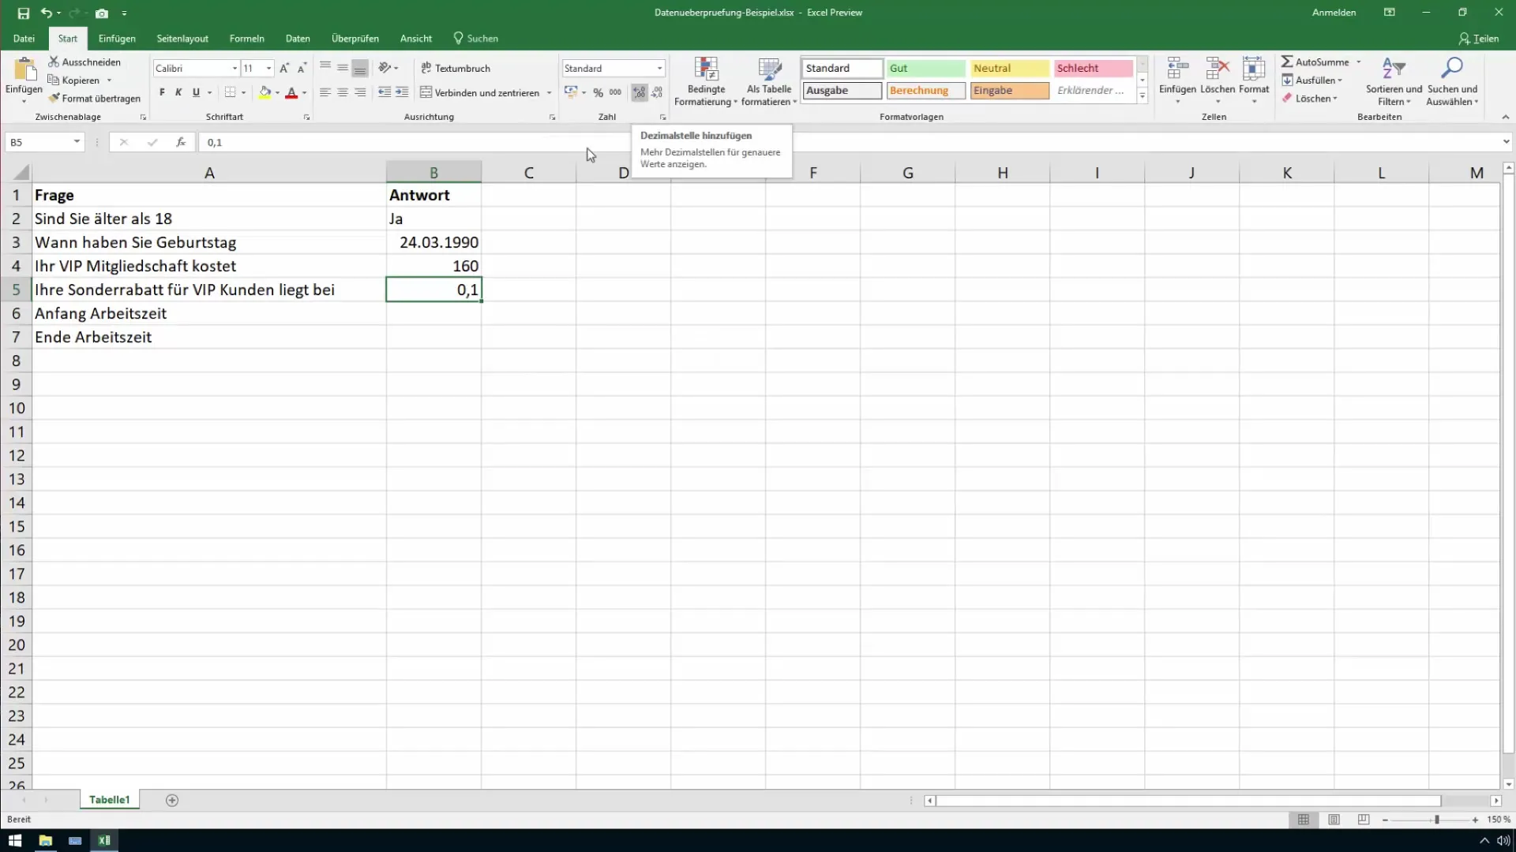1516x852 pixels.
Task: Apply thousands separator 000 format
Action: point(615,92)
